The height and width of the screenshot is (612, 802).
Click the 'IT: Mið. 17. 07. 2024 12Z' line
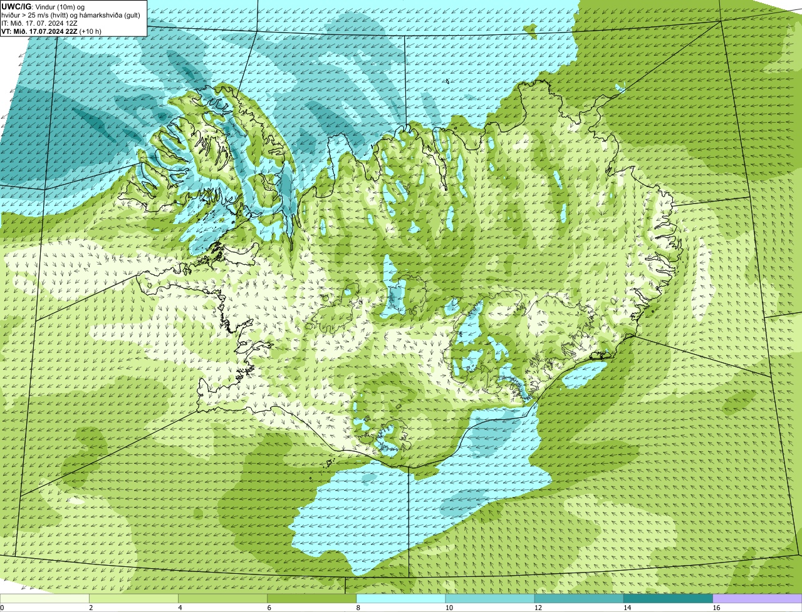[39, 23]
